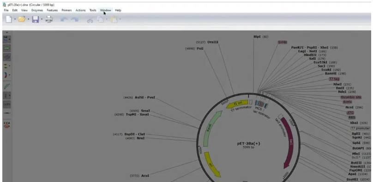This screenshot has width=373, height=182.
Task: Print the map using printer icon
Action: pyautogui.click(x=49, y=19)
